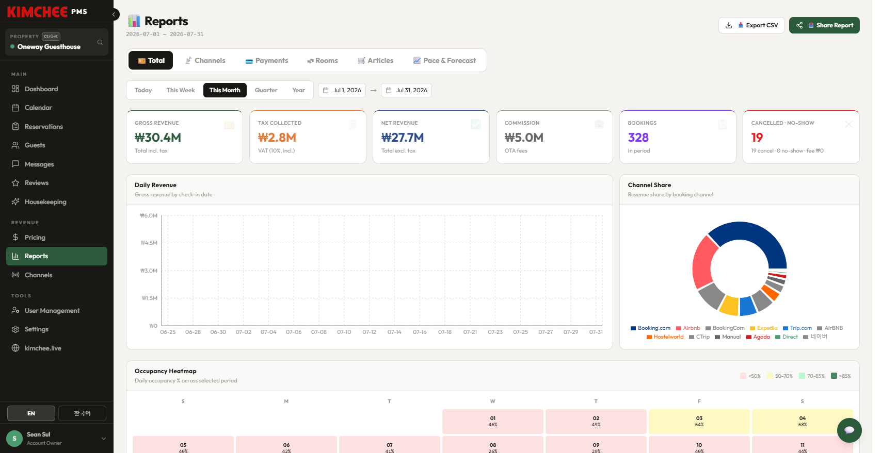Open the Jul 31, 2026 end date picker

coord(406,90)
